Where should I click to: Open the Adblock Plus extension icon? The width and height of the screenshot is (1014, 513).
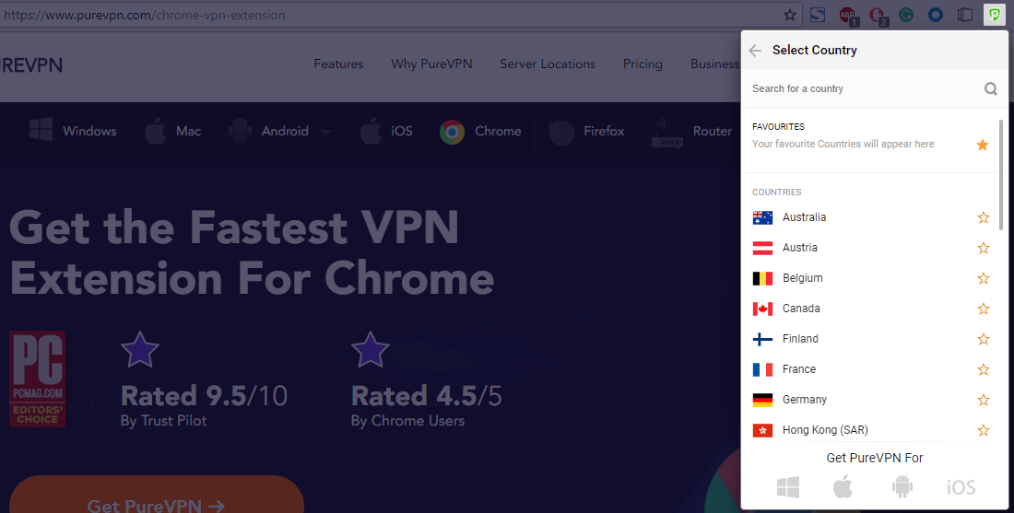848,15
